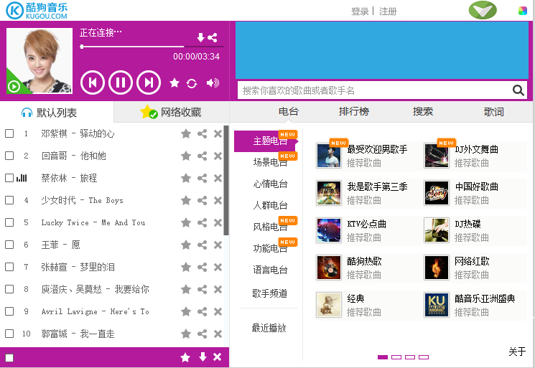Tick the checkbox for 少女时代 - The Boys
The width and height of the screenshot is (535, 368).
click(x=9, y=200)
